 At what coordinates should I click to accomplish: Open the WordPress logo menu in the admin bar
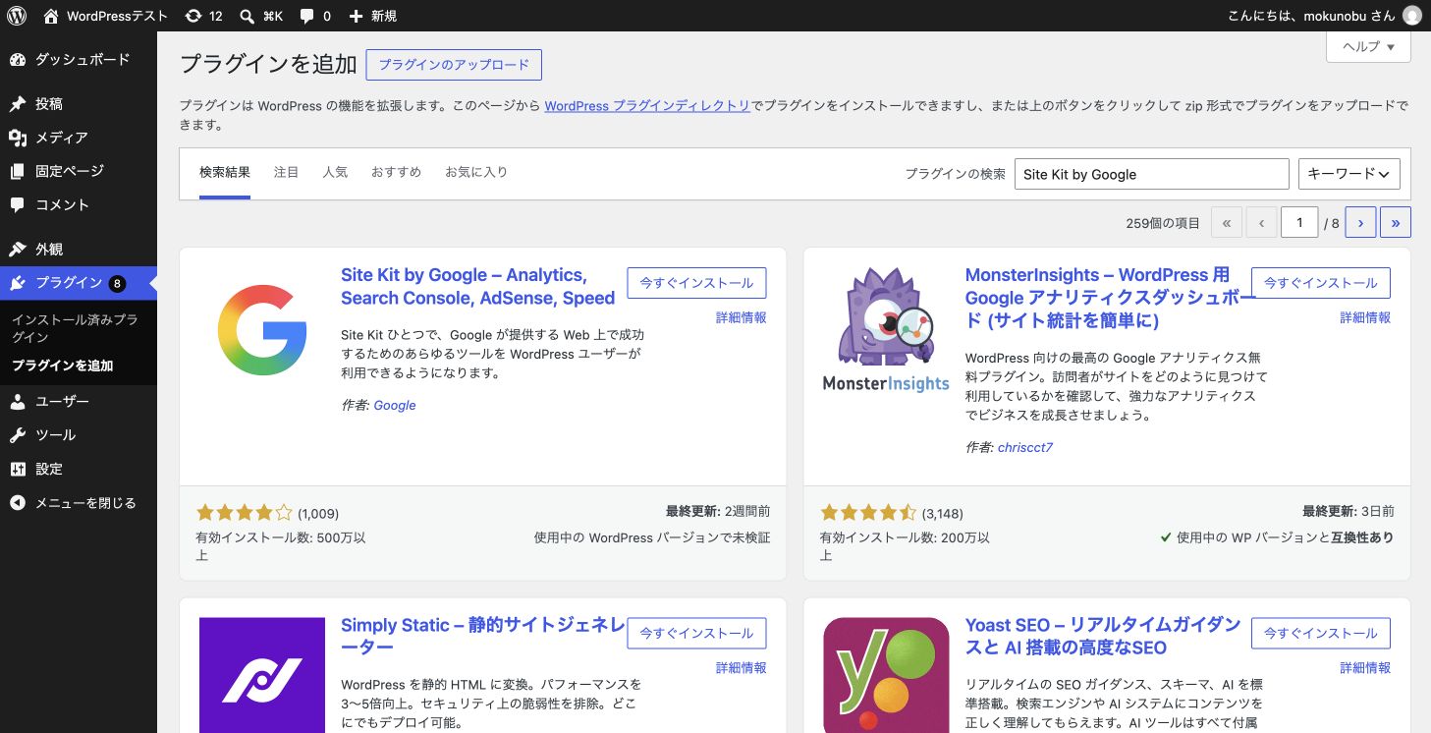point(17,16)
